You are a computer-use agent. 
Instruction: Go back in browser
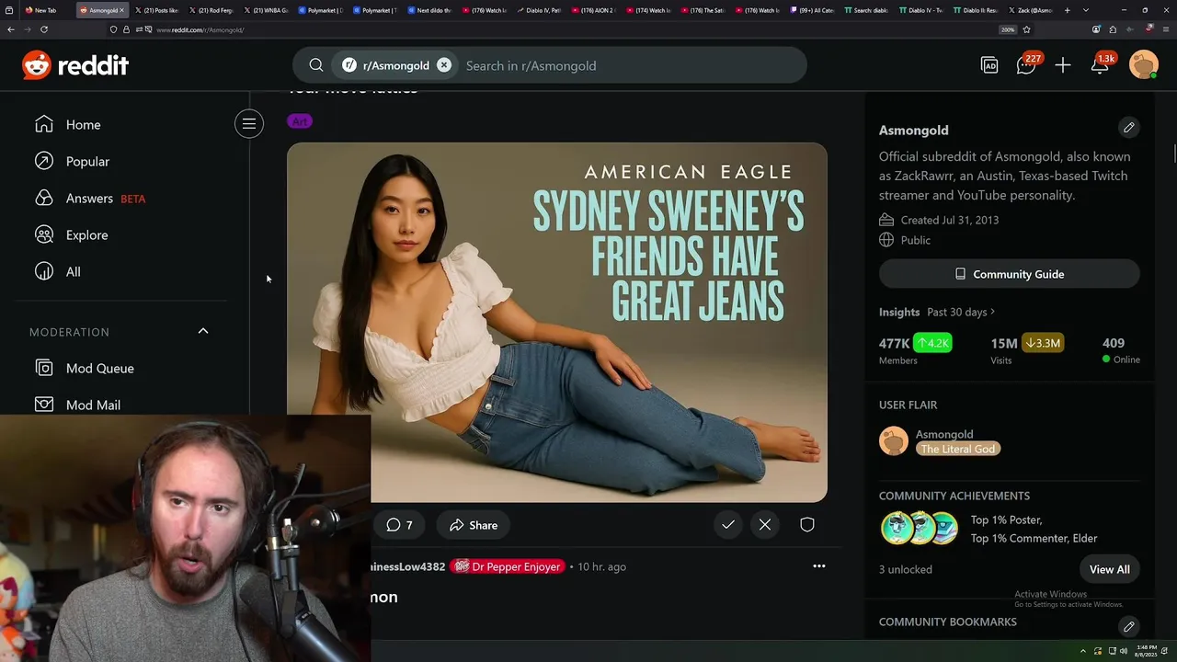[11, 29]
